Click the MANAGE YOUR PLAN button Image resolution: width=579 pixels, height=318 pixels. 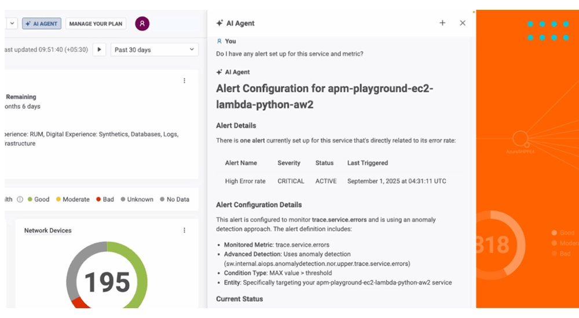(96, 24)
